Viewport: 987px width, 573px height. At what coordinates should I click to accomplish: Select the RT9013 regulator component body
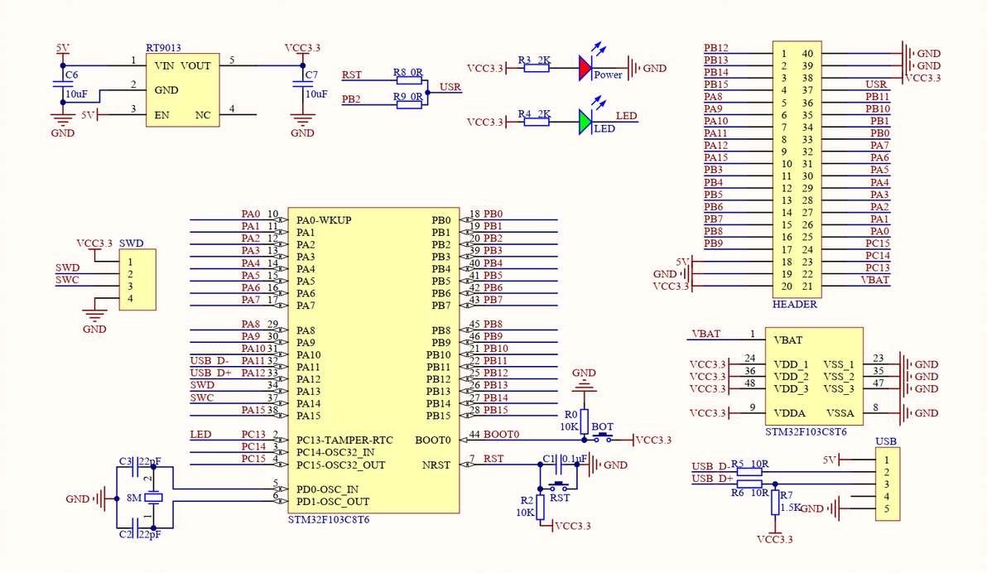coord(182,90)
